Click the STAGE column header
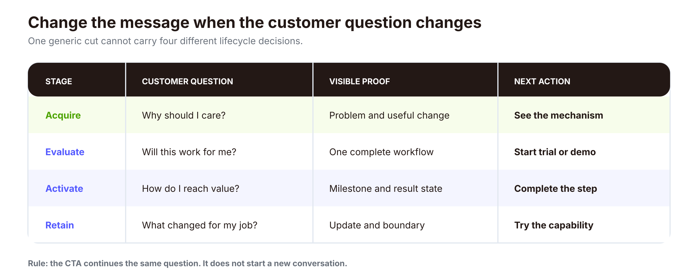This screenshot has height=279, width=698. (58, 81)
